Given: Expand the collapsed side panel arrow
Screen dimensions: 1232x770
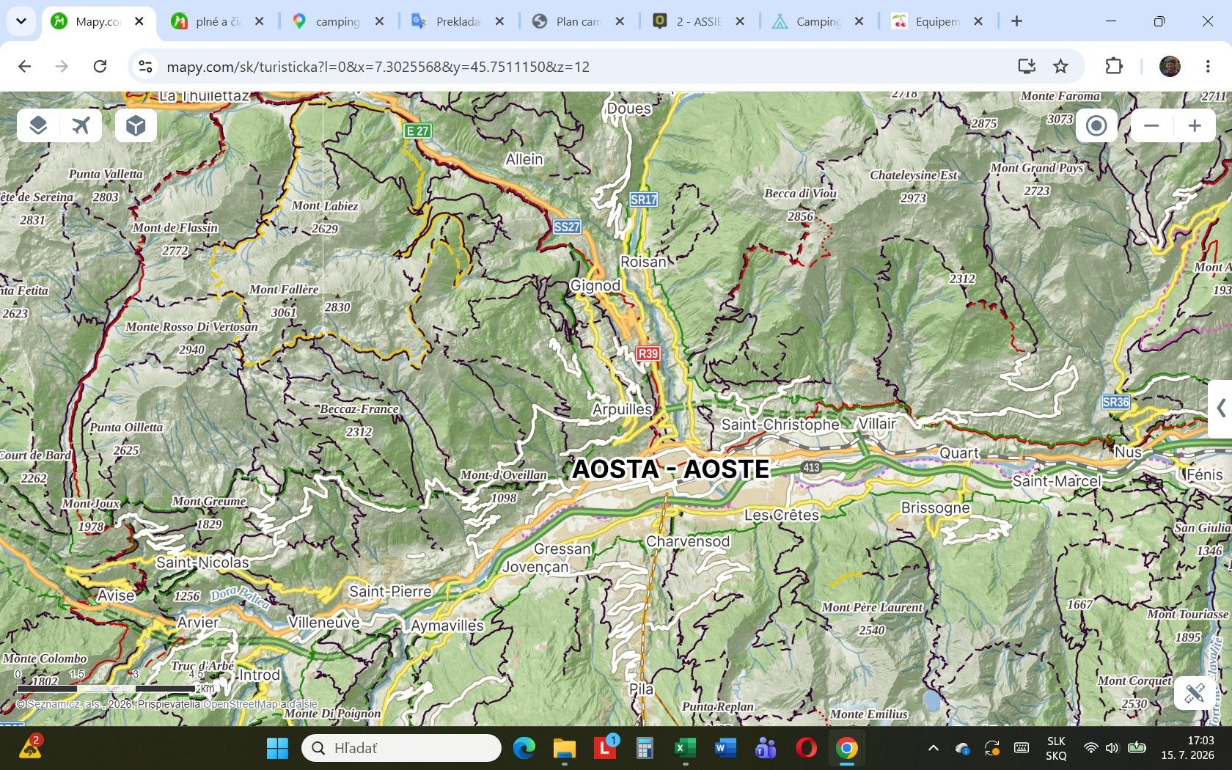Looking at the screenshot, I should pos(1221,408).
